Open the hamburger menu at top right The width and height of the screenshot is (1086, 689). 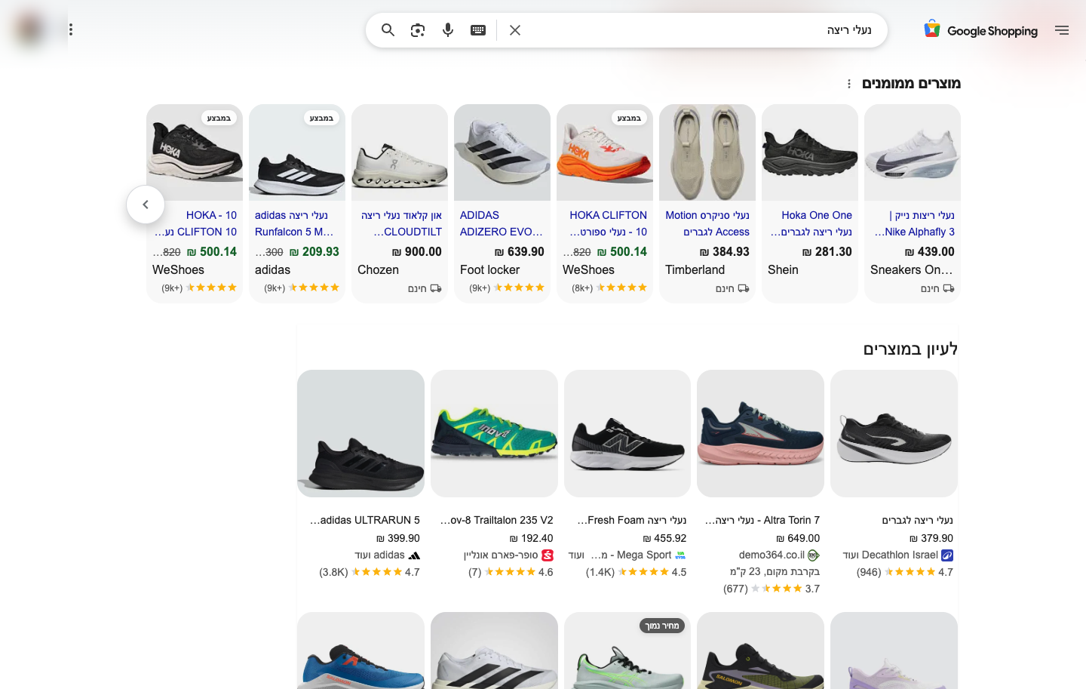(1062, 30)
